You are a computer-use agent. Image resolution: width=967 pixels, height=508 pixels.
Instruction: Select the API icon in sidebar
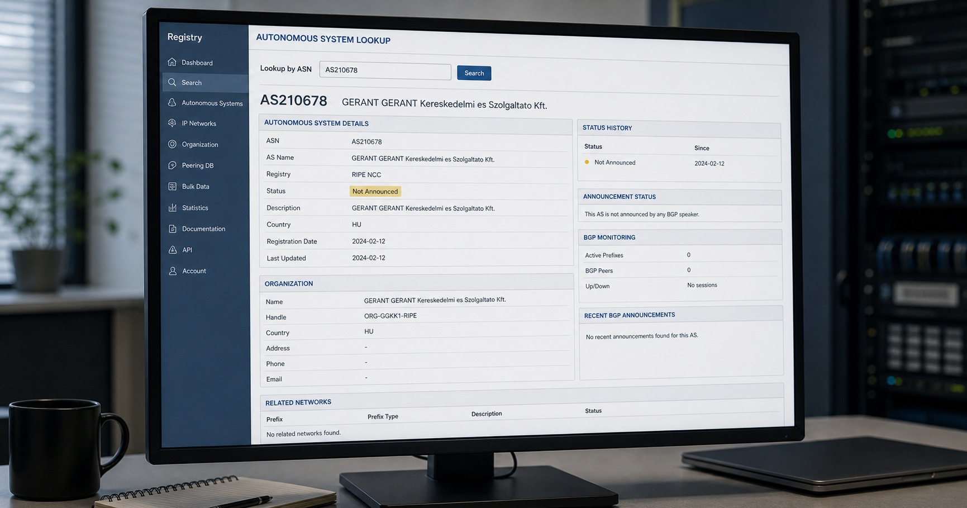[173, 250]
